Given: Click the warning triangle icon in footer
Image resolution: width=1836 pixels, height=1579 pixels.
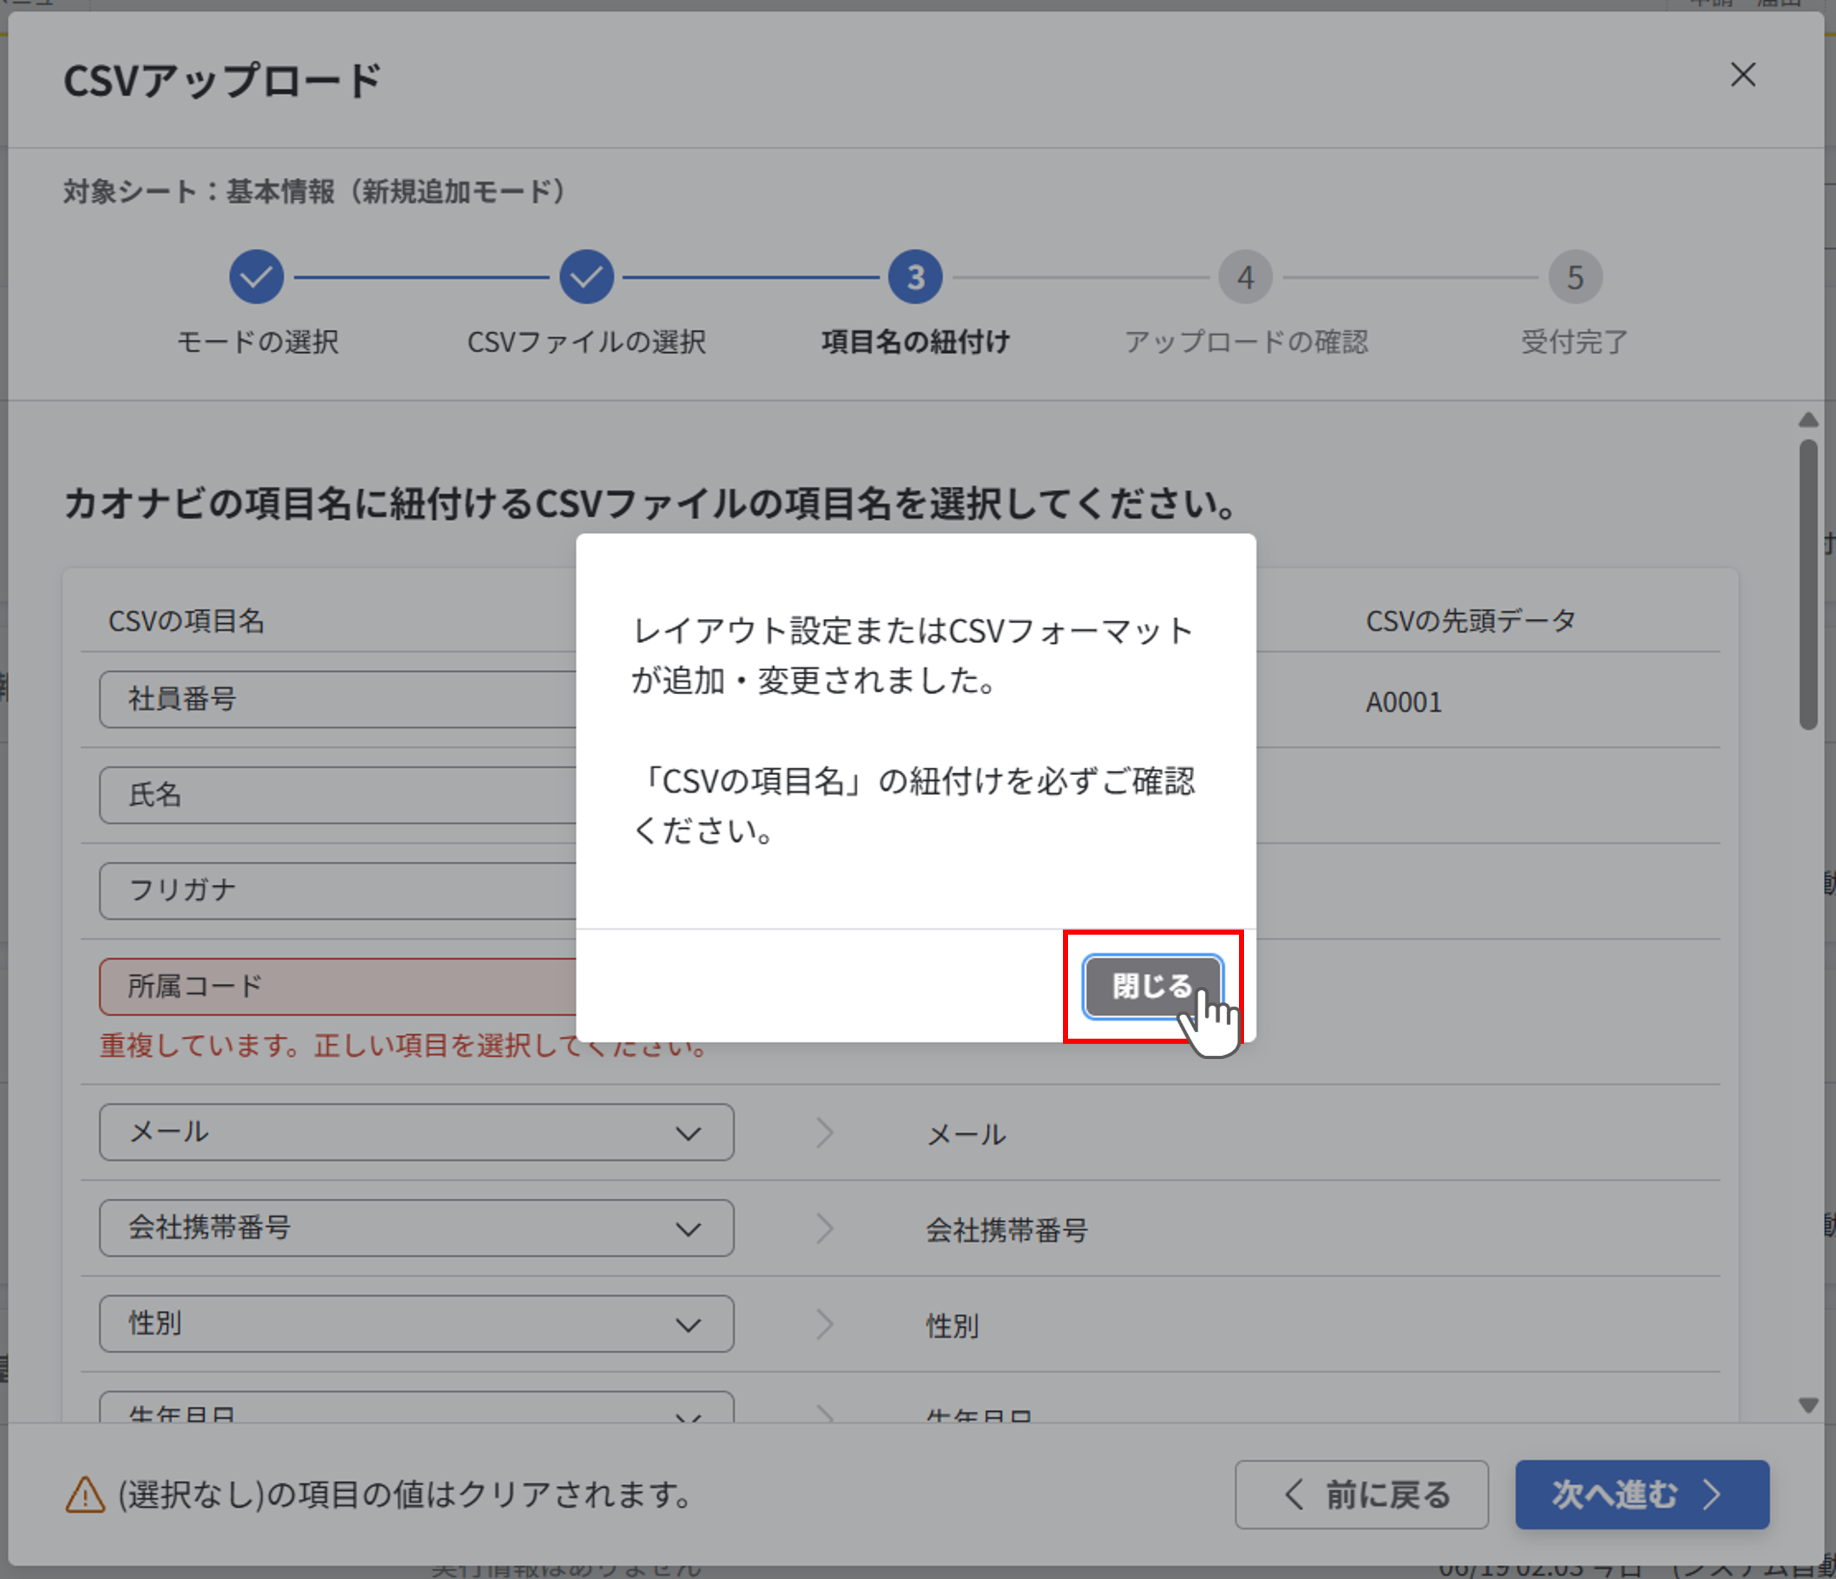Looking at the screenshot, I should 85,1495.
